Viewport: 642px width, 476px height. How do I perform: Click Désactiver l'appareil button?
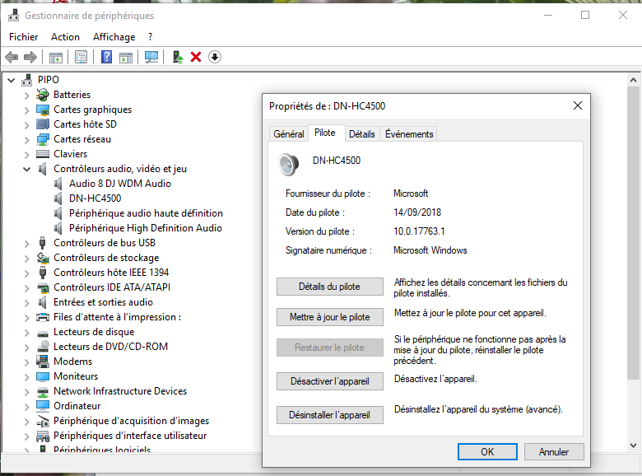329,381
